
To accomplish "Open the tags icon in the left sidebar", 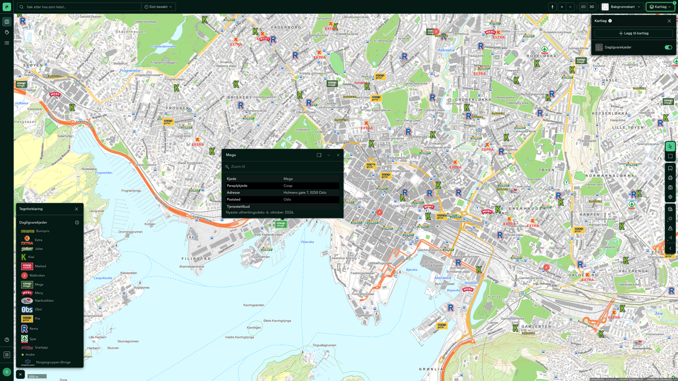I will tap(7, 32).
